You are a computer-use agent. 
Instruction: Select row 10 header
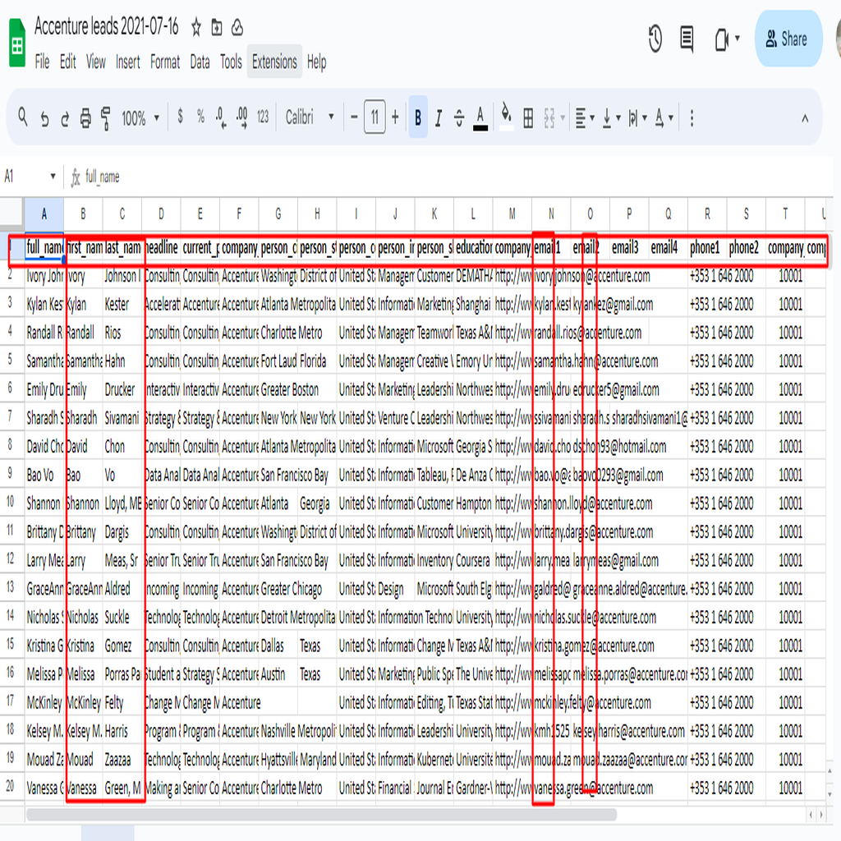pos(11,502)
